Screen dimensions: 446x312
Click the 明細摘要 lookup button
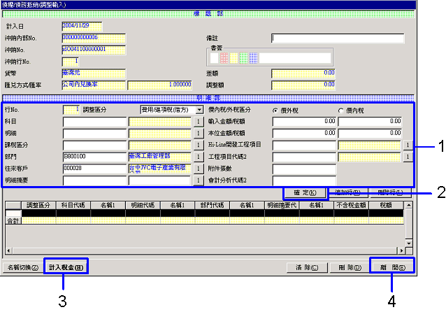(199, 180)
